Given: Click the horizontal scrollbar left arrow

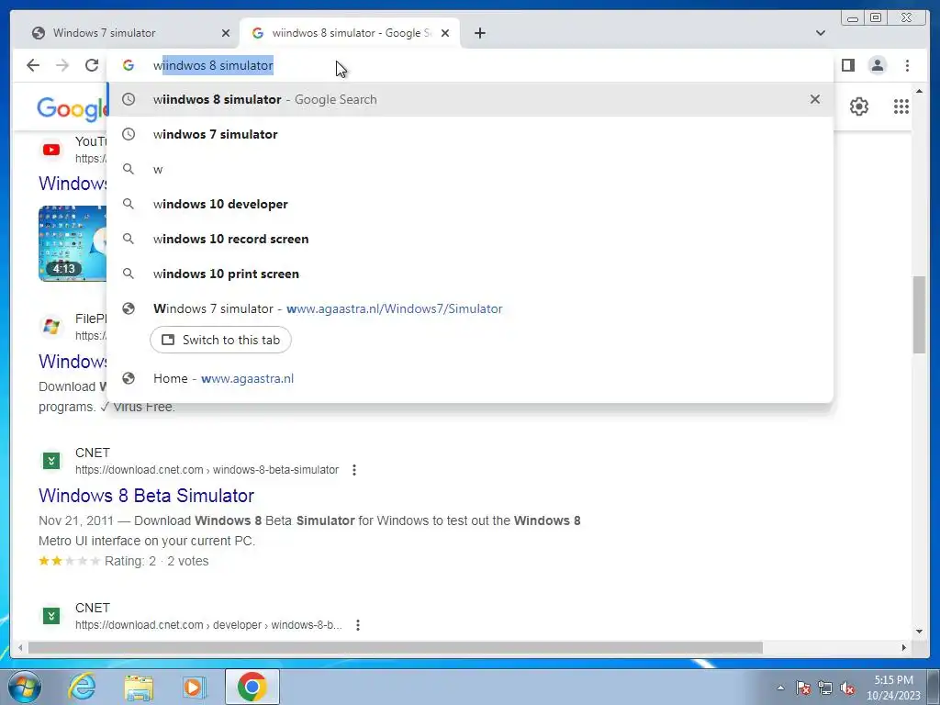Looking at the screenshot, I should point(20,647).
